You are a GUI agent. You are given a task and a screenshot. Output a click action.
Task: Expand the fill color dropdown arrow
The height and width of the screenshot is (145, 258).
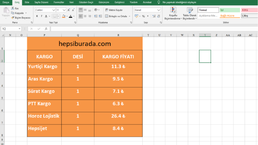pos(67,16)
